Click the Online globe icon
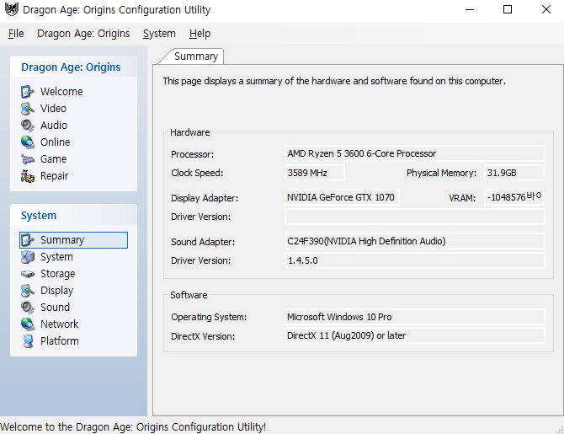 tap(28, 142)
